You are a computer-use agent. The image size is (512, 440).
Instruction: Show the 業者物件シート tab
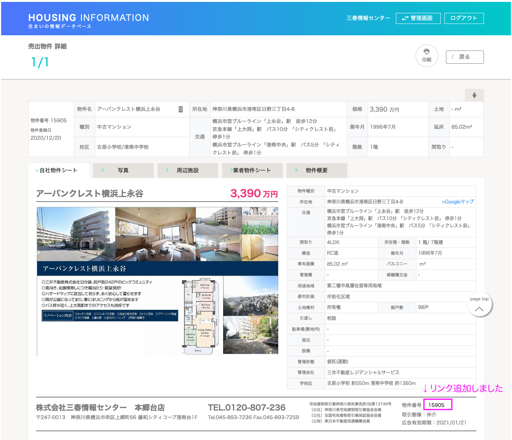click(x=252, y=170)
